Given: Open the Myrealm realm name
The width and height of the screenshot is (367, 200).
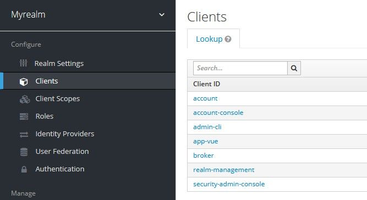Looking at the screenshot, I should tap(28, 14).
